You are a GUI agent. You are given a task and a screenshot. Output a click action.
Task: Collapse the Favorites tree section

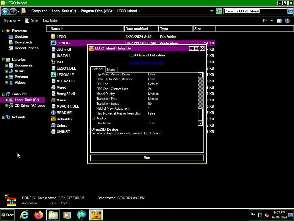(3, 31)
